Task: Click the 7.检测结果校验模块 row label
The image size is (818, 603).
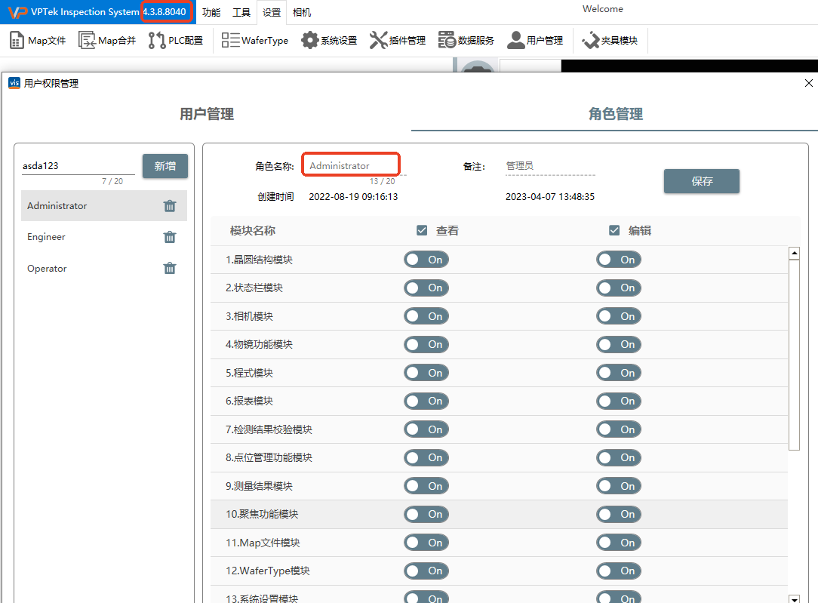Action: click(x=269, y=429)
